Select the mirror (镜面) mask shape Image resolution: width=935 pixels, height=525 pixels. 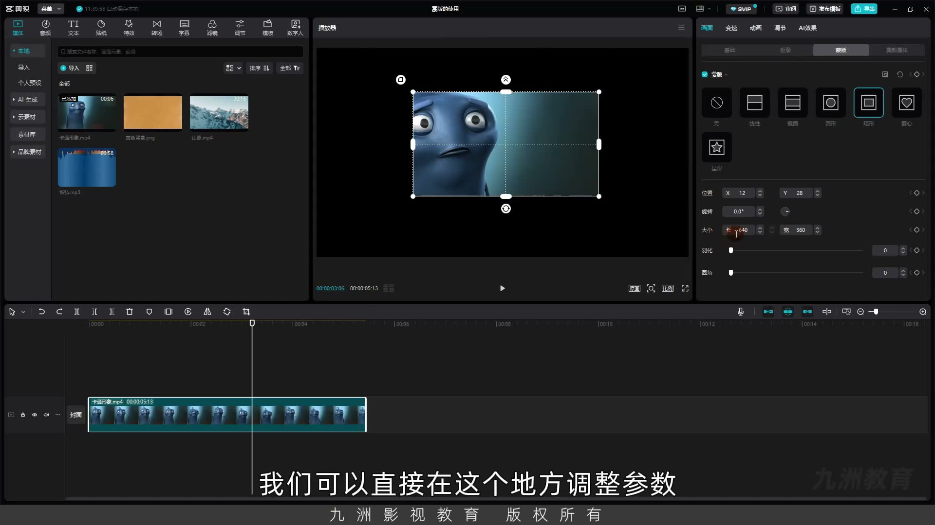coord(792,103)
